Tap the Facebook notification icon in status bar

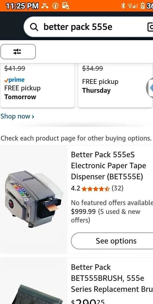(x=55, y=6)
